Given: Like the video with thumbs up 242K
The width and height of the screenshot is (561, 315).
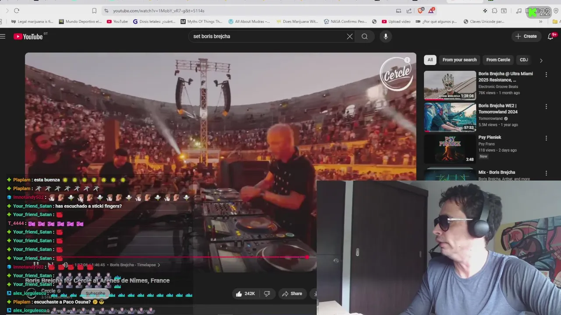Looking at the screenshot, I should point(245,294).
